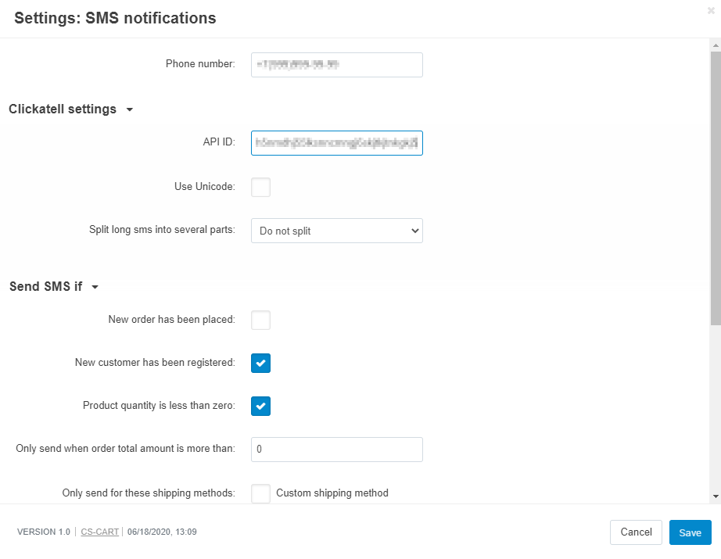The height and width of the screenshot is (559, 721).
Task: Click the Clickatell settings heading
Action: pos(63,109)
